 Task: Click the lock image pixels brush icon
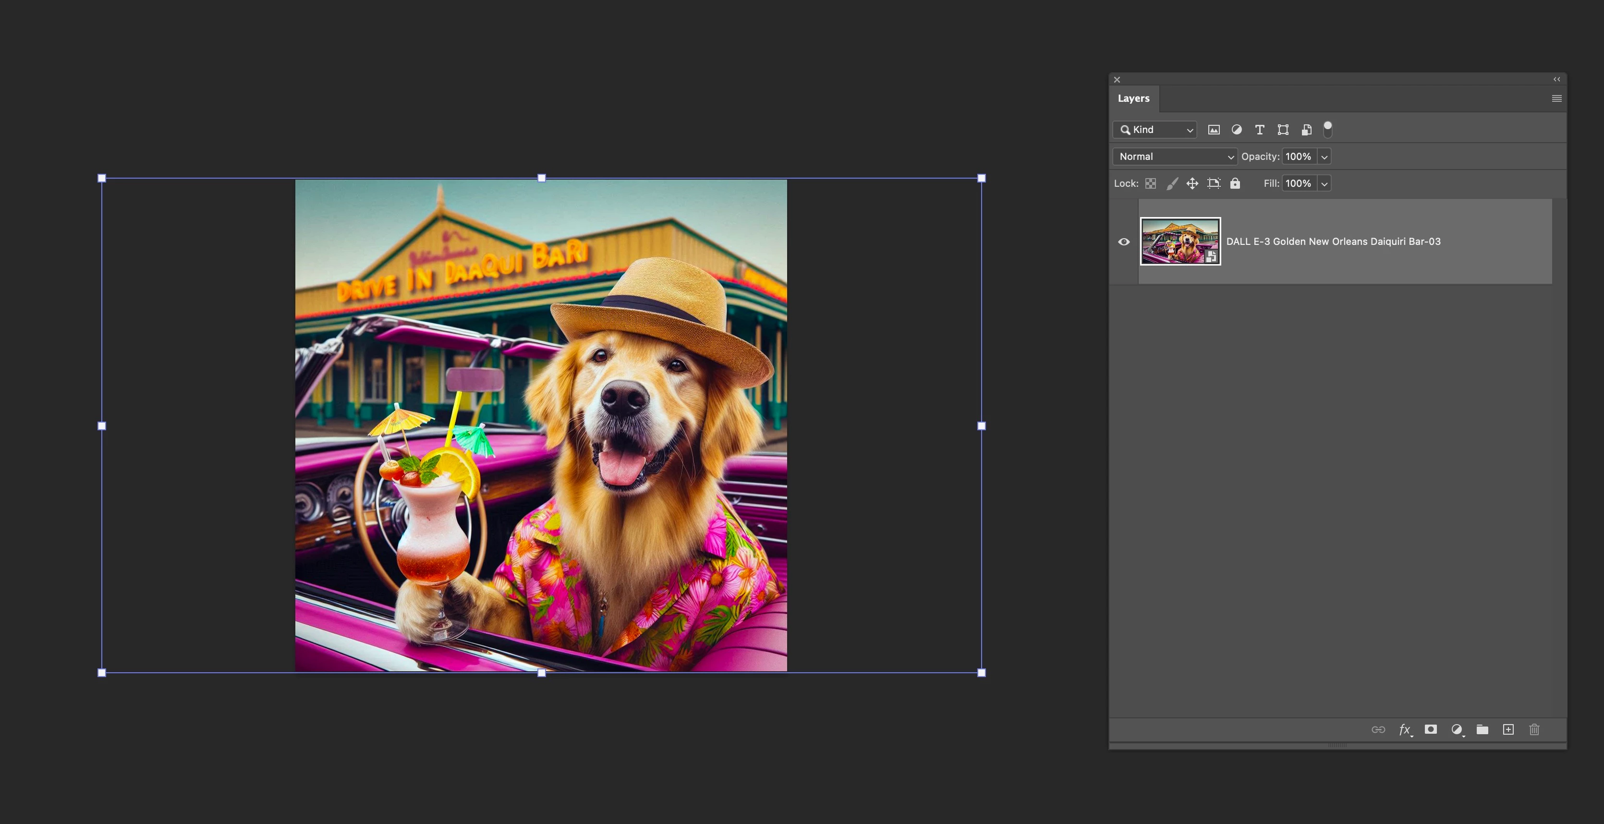(1172, 183)
